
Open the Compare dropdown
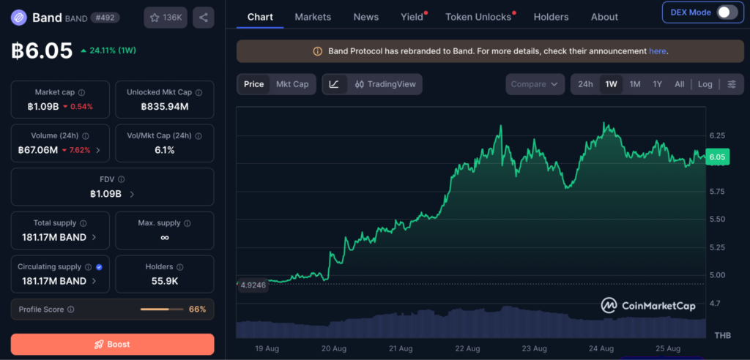click(x=534, y=84)
